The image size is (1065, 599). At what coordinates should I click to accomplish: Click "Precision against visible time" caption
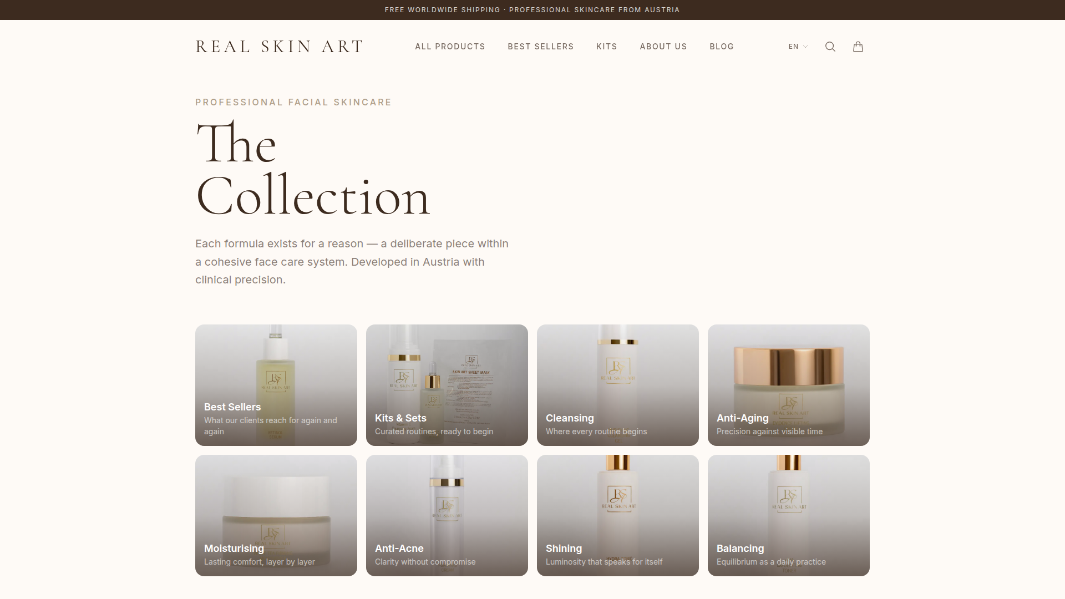769,432
